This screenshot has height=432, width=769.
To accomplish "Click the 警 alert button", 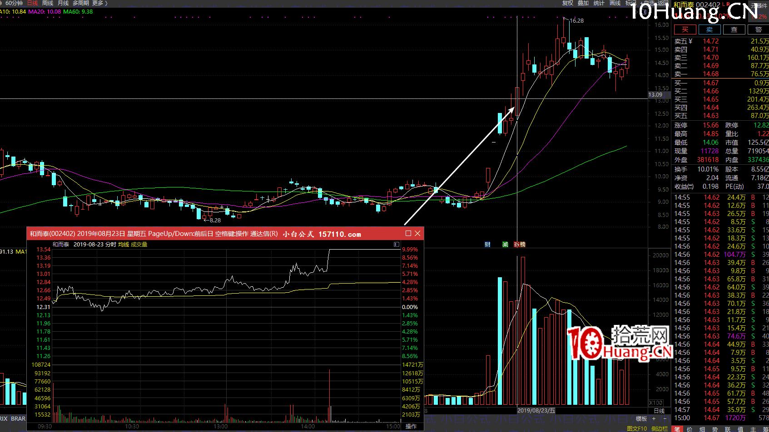I will coord(758,29).
